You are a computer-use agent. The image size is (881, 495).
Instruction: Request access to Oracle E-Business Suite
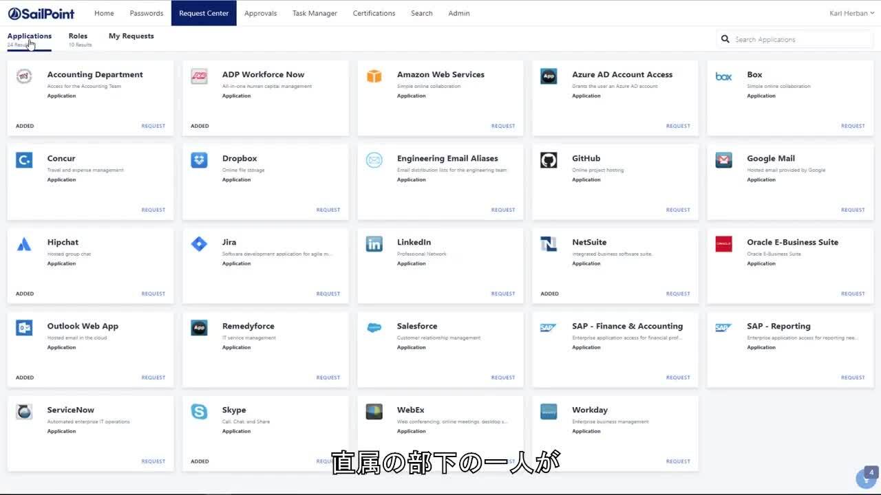[853, 294]
